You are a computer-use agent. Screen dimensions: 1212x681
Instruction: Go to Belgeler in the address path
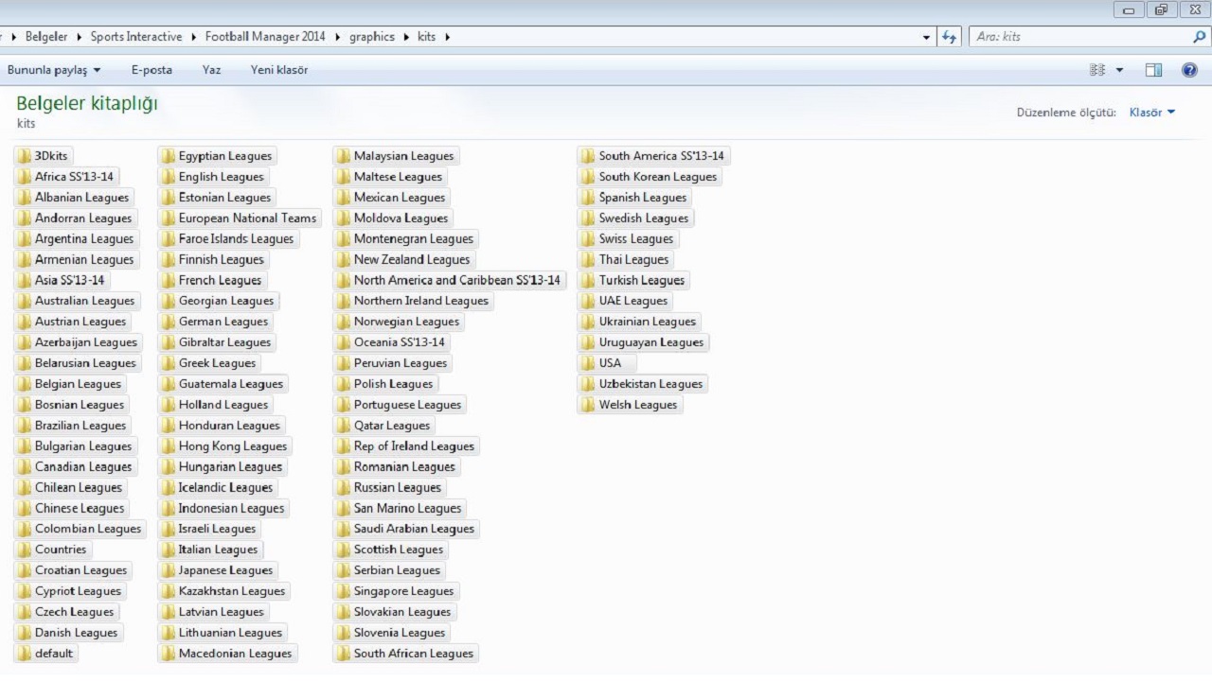pyautogui.click(x=46, y=37)
